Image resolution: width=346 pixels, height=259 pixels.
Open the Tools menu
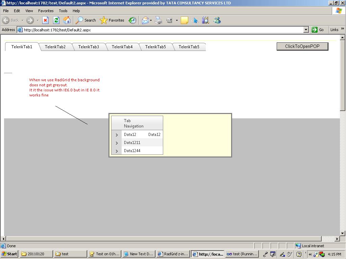point(63,11)
